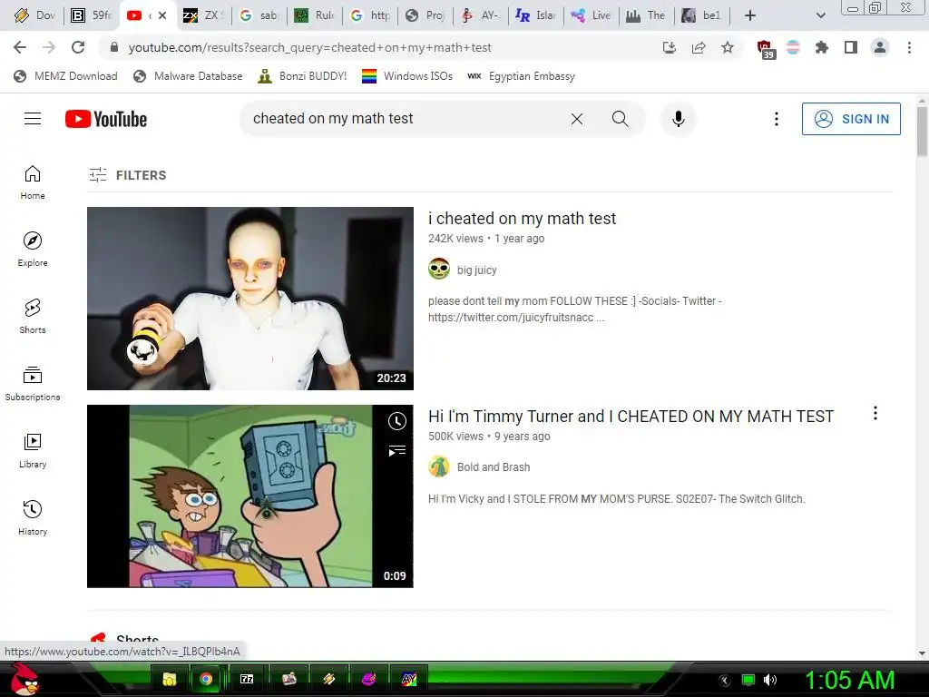Reload the page
The width and height of the screenshot is (929, 697).
click(x=78, y=47)
